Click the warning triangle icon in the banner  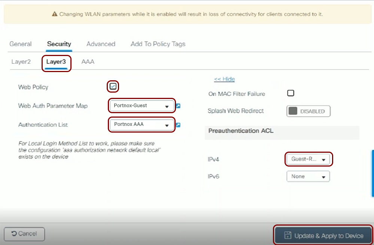(54, 14)
